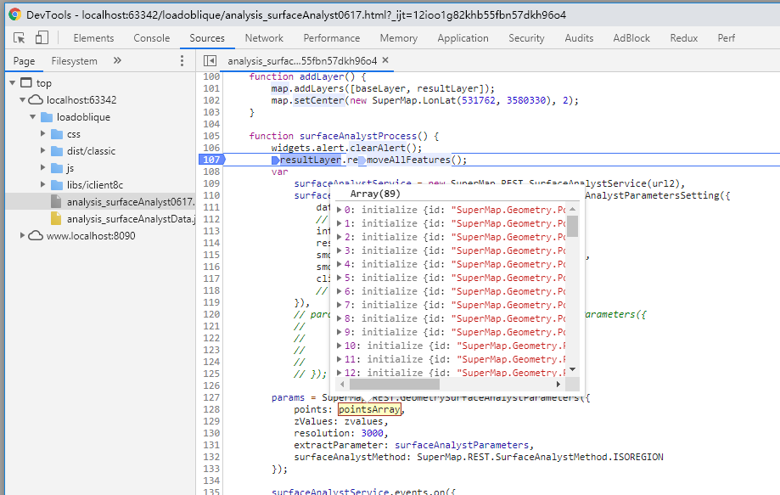Open the Memory tab

398,38
